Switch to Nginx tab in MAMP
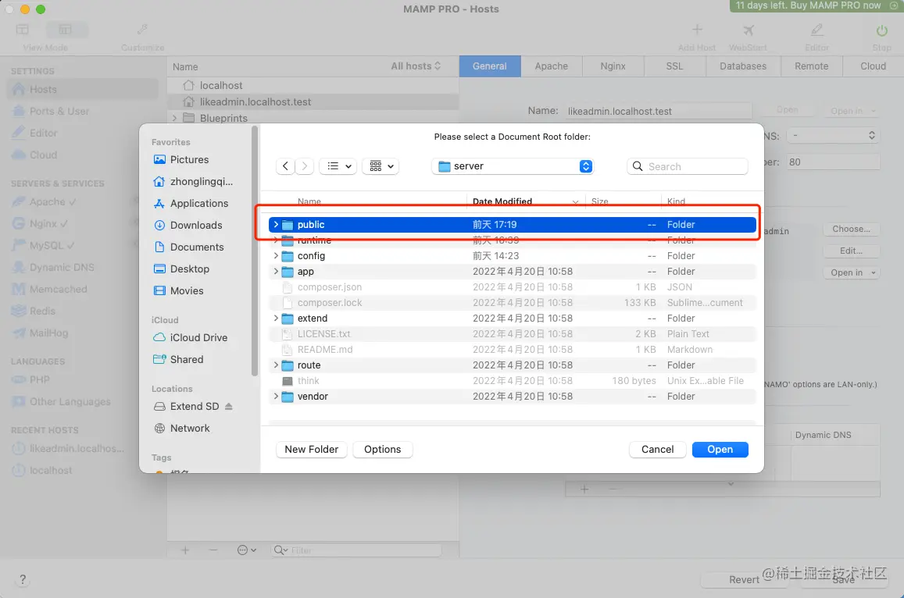Image resolution: width=904 pixels, height=598 pixels. 613,66
